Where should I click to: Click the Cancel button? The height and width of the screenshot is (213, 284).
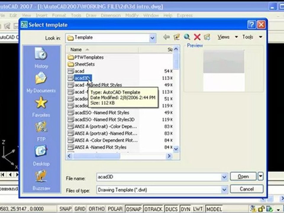(246, 189)
